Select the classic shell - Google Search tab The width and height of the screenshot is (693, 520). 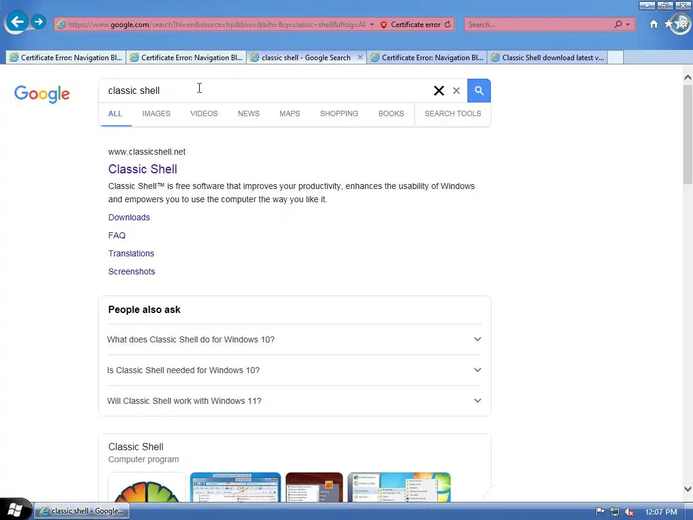(x=302, y=58)
